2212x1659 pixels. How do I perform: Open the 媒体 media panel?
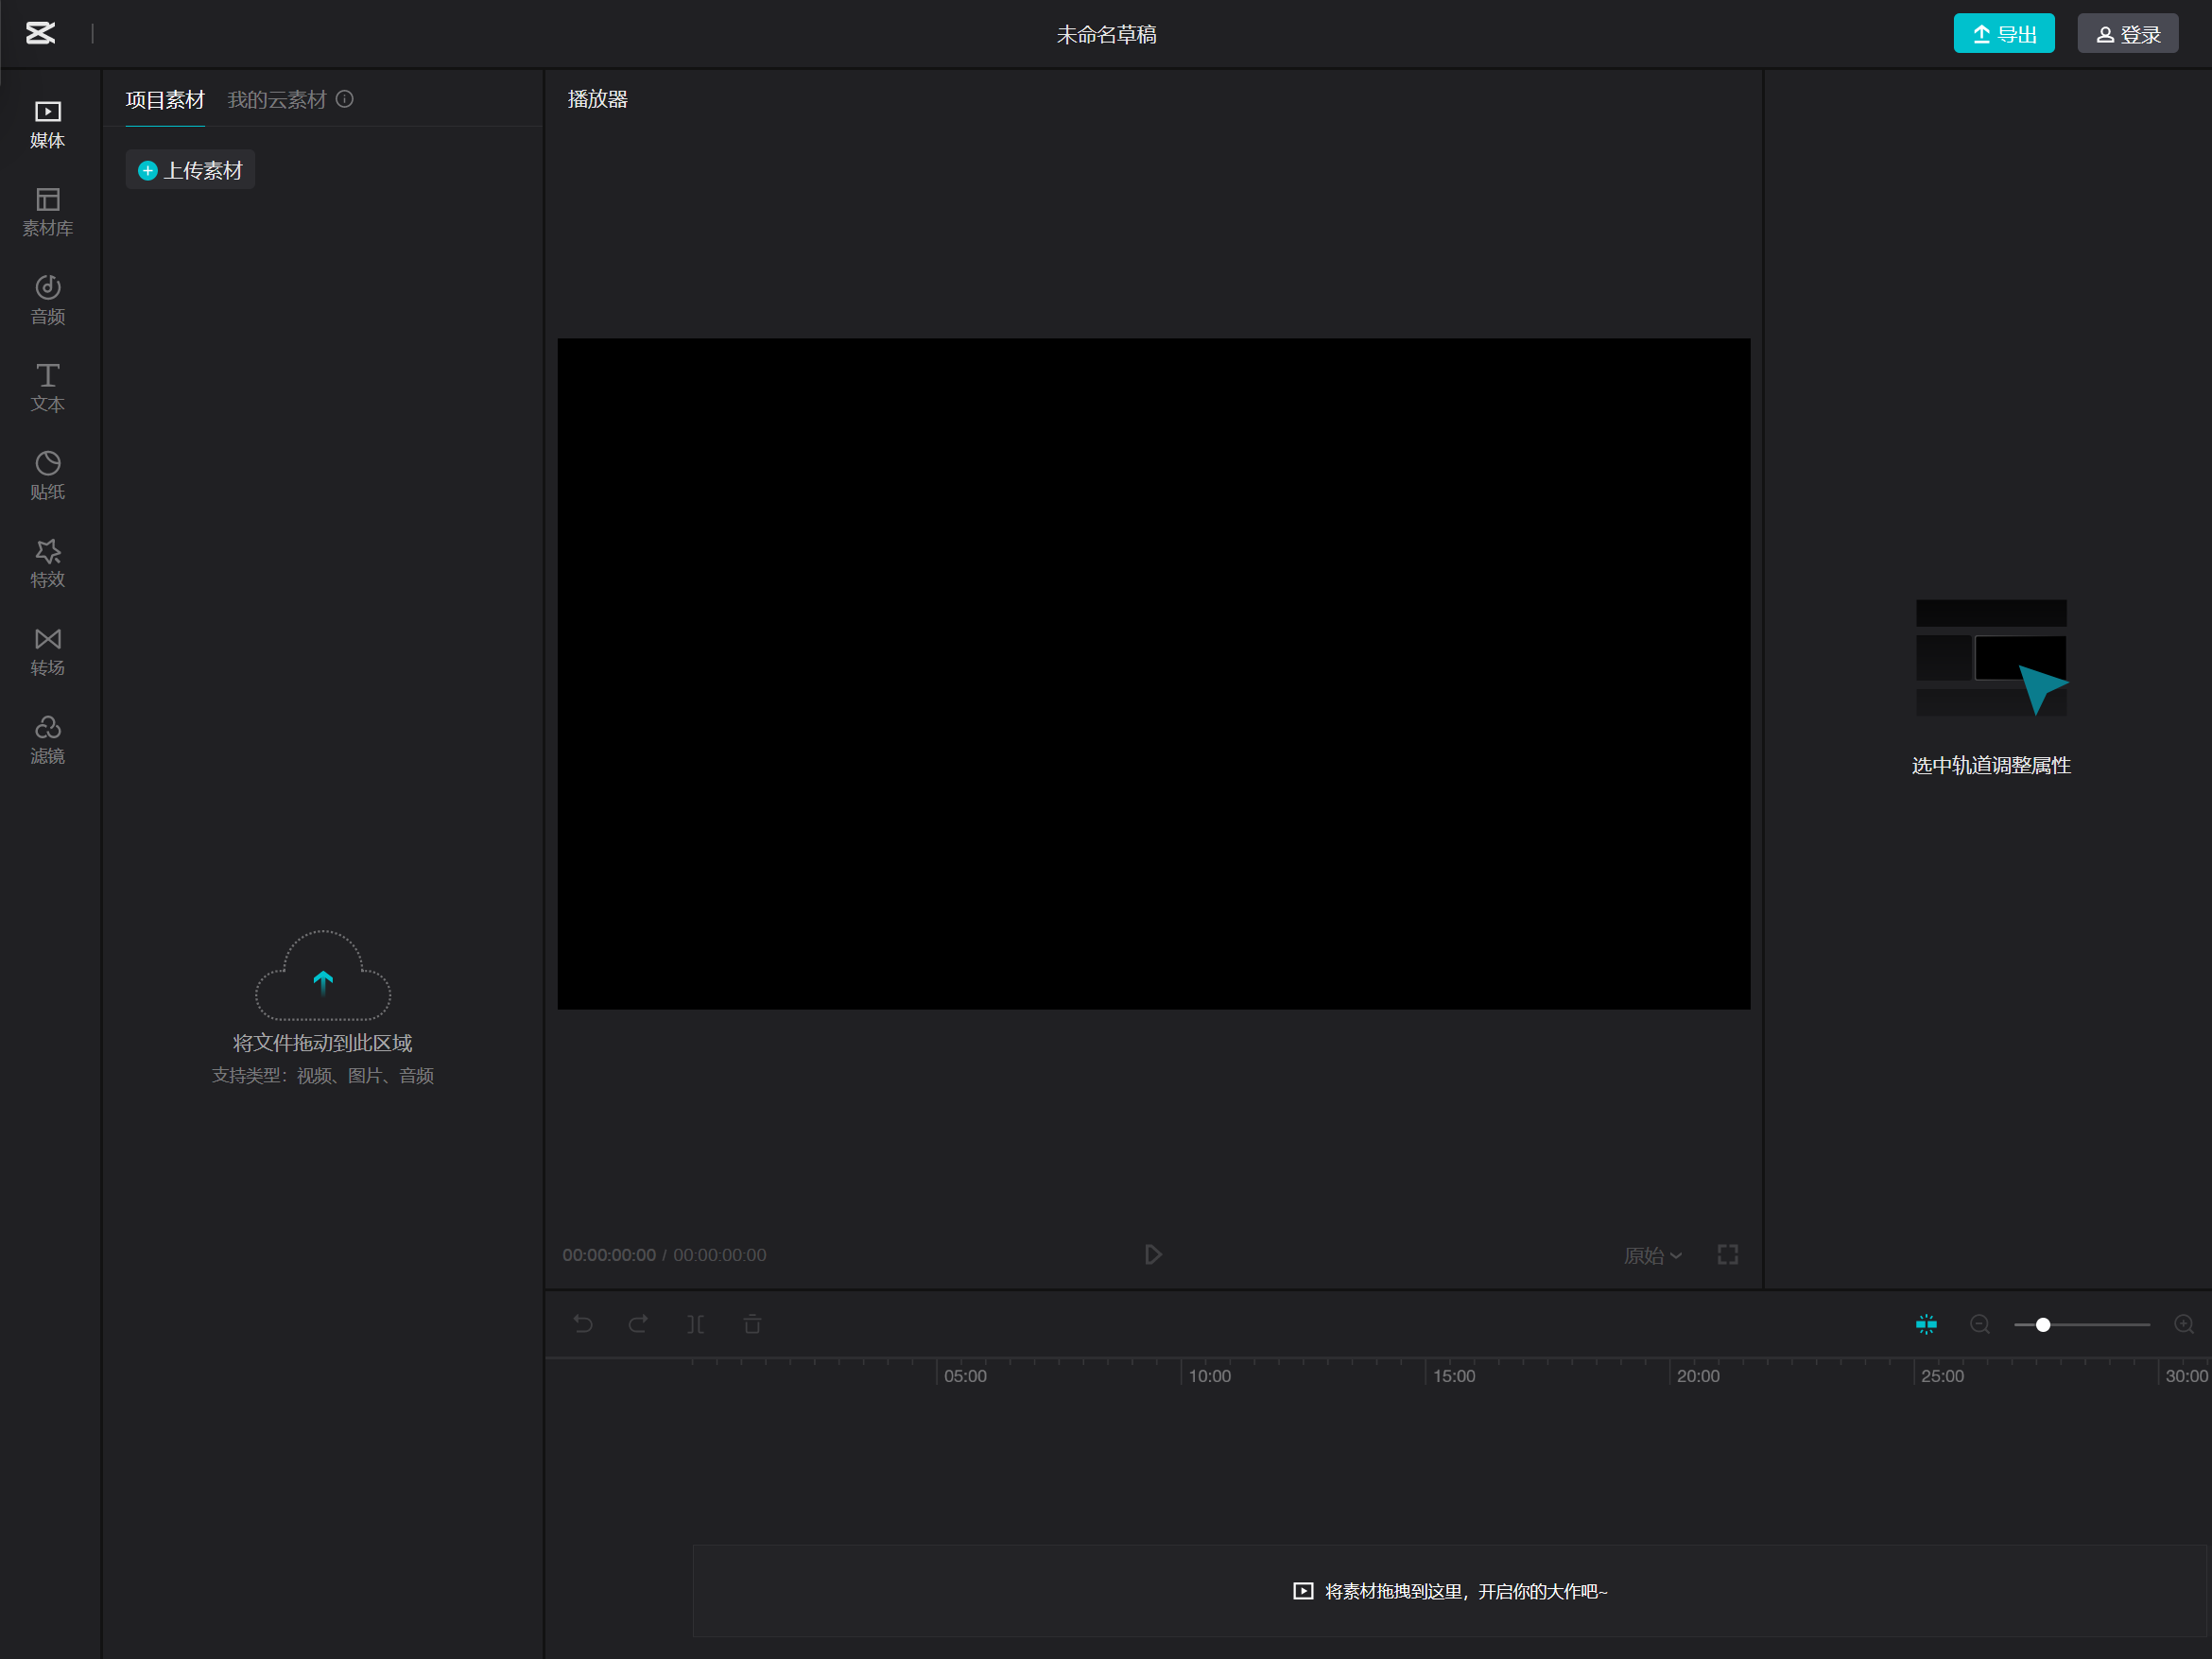pos(48,124)
